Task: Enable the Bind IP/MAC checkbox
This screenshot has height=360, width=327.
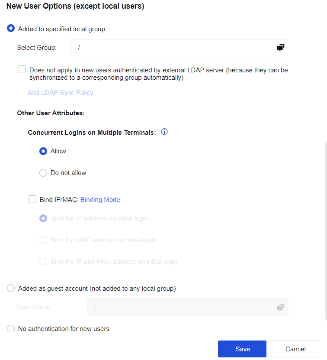Action: [x=32, y=200]
